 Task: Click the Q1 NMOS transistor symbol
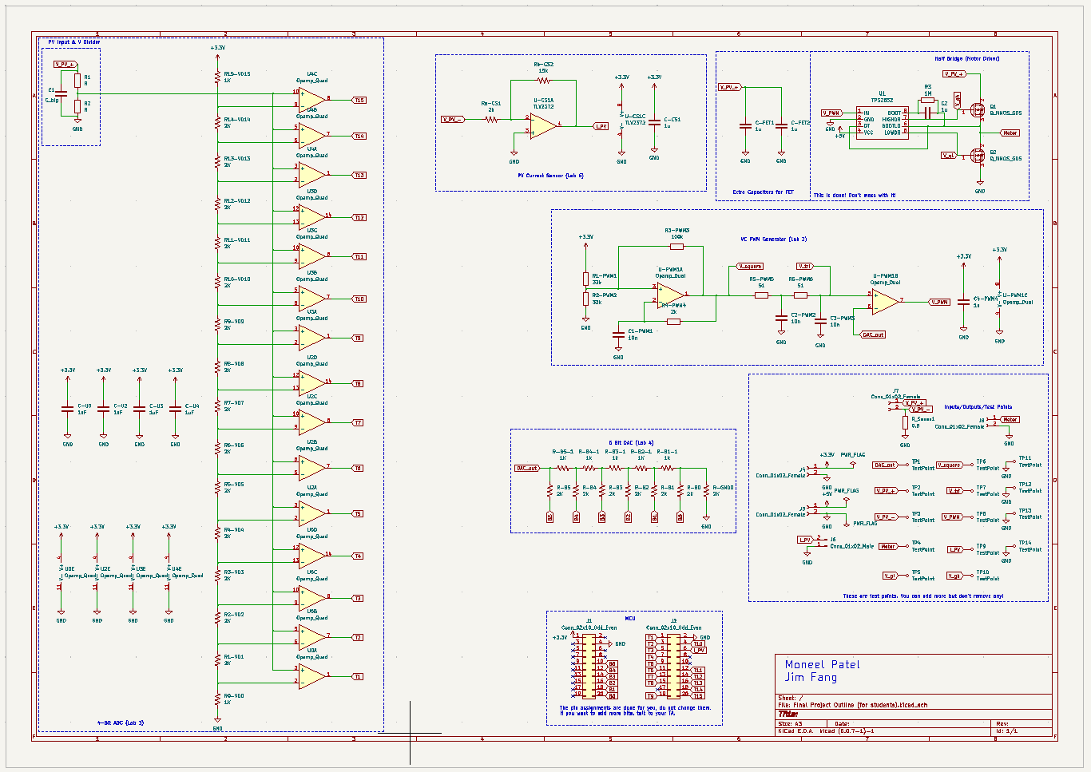coord(977,109)
